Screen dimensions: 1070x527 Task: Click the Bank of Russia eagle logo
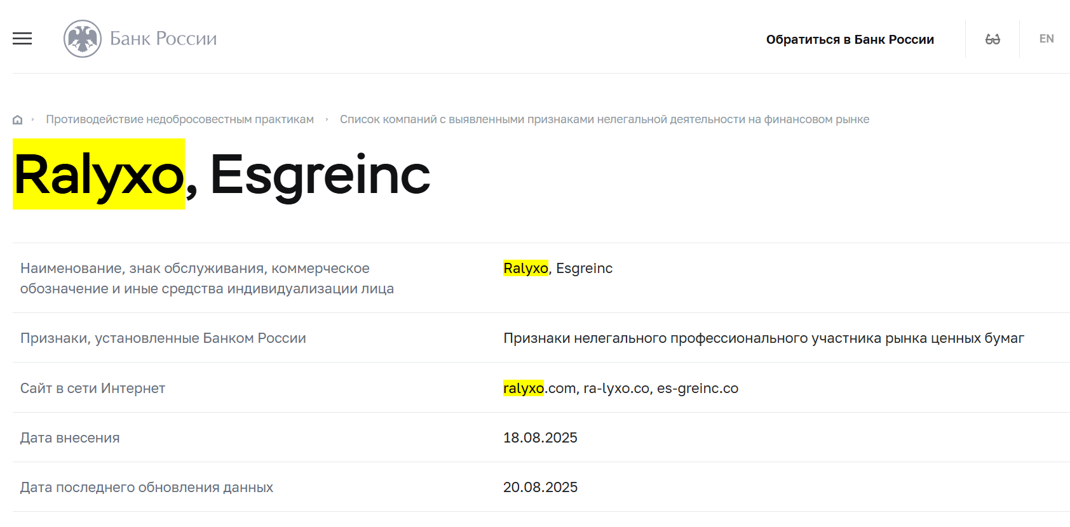(83, 39)
